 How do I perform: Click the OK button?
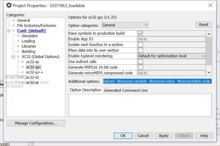point(123,136)
